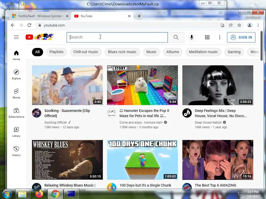Open the Deep House Nation channel avatar
This screenshot has height=199, width=266.
coord(187,113)
